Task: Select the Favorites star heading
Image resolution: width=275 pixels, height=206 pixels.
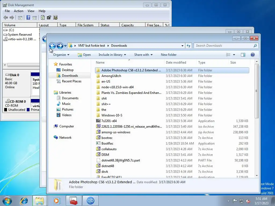Action: 63,64
